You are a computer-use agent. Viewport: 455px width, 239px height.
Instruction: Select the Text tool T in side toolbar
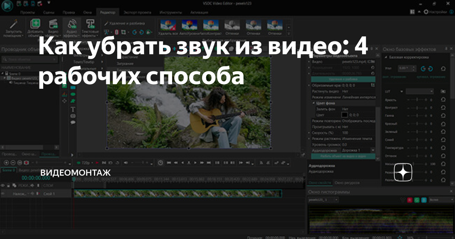pos(73,109)
